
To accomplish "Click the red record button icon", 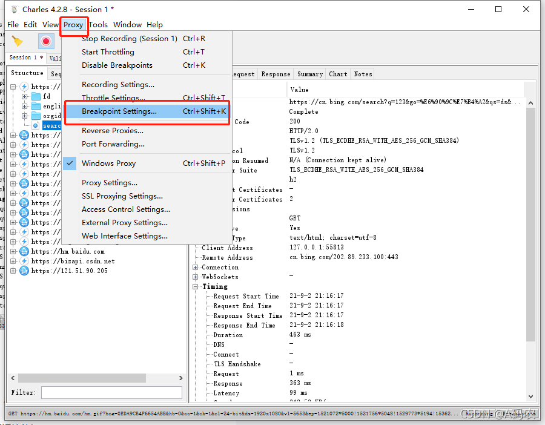I will point(46,41).
